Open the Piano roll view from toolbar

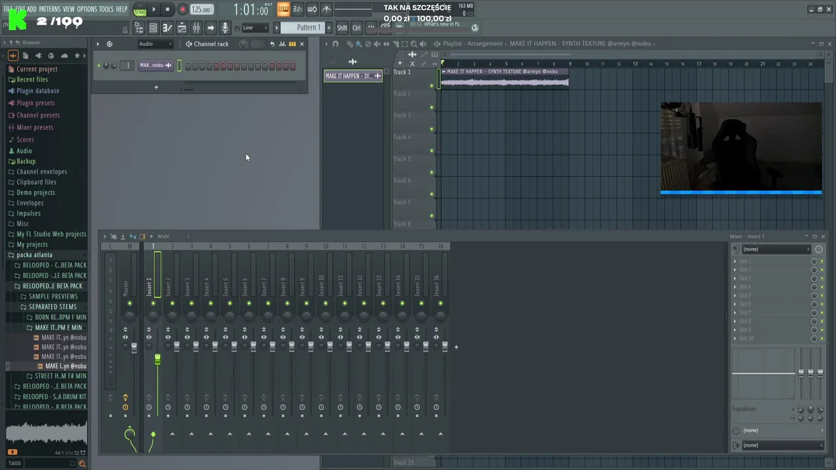tap(167, 27)
